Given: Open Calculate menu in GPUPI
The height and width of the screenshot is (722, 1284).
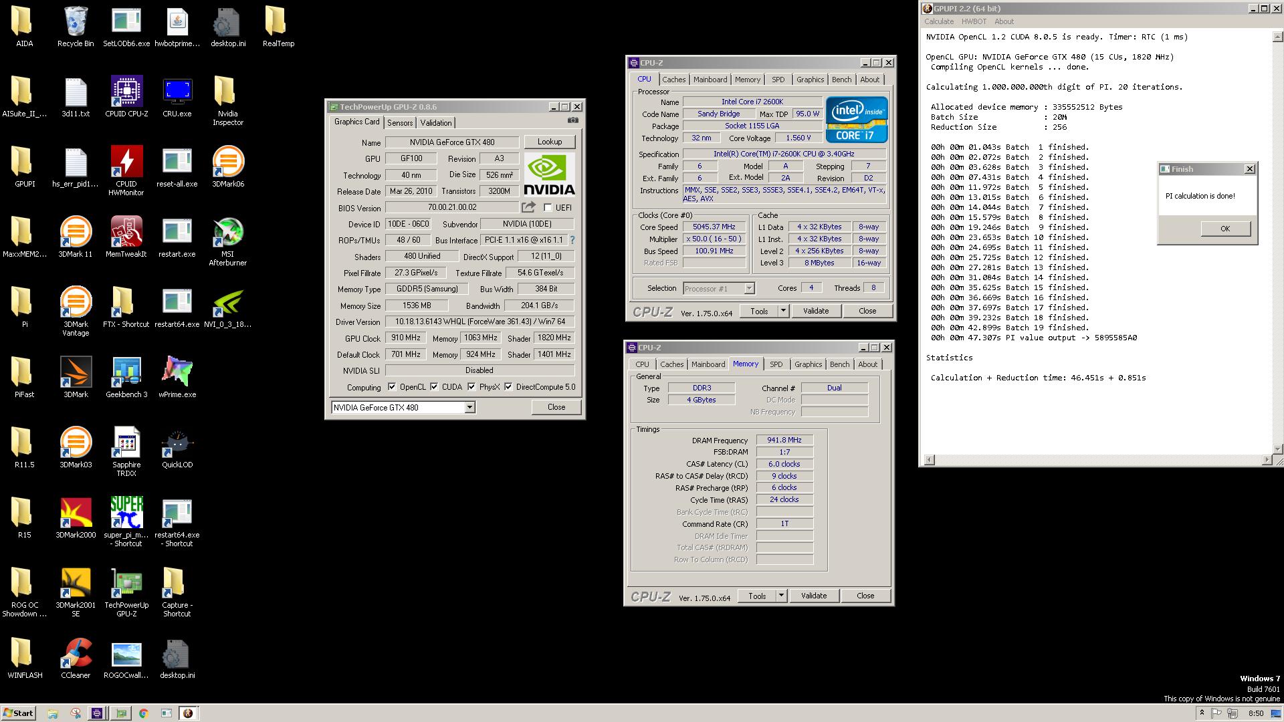Looking at the screenshot, I should 939,21.
